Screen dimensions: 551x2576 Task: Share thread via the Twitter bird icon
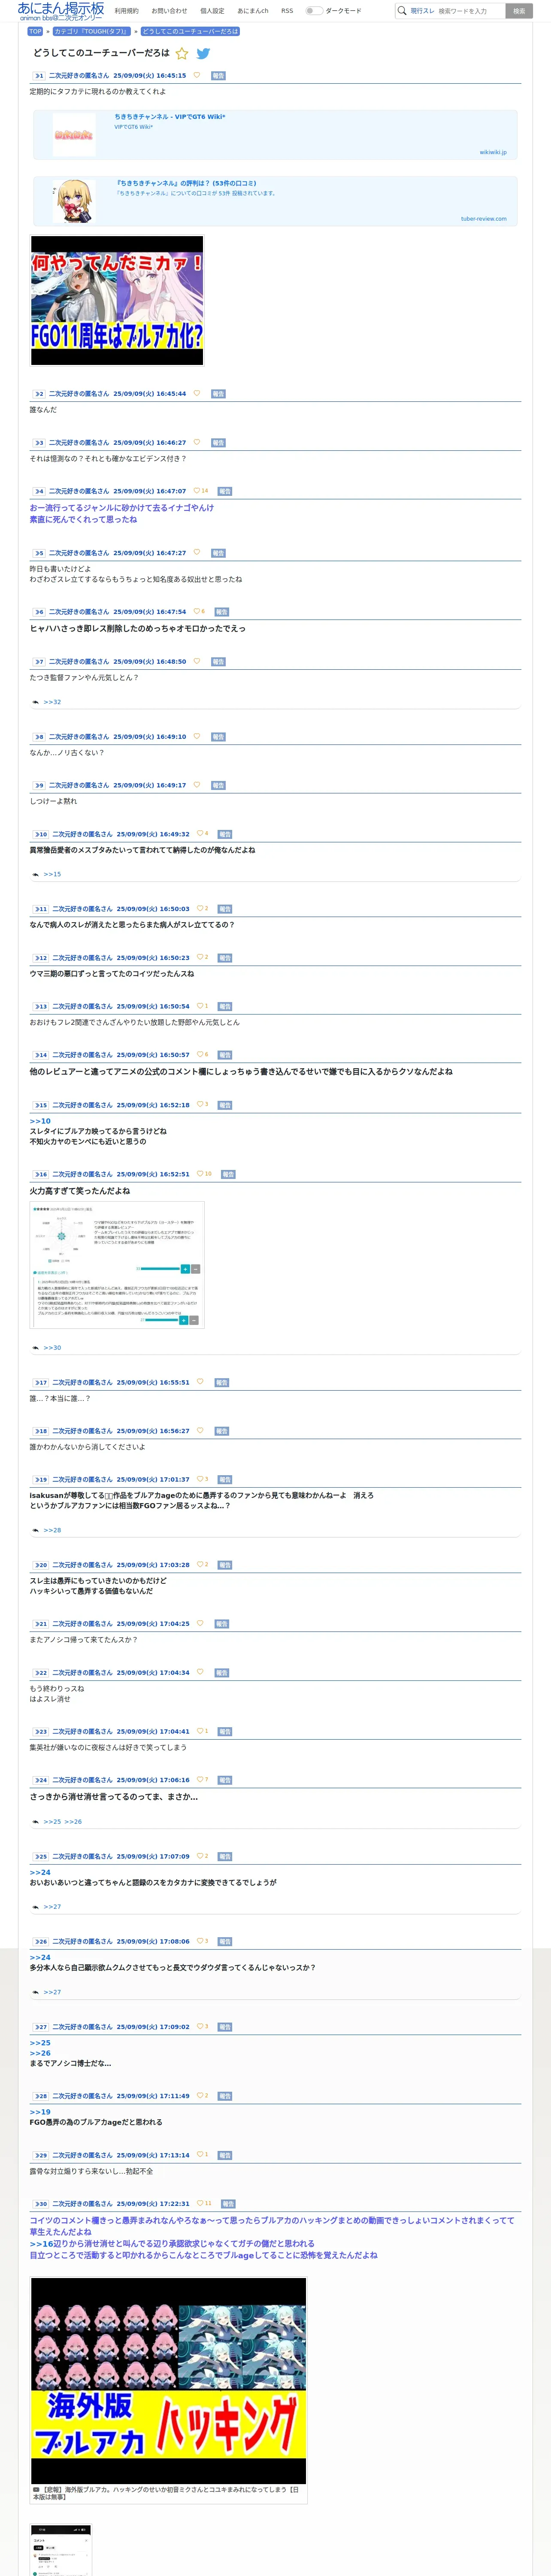[203, 54]
